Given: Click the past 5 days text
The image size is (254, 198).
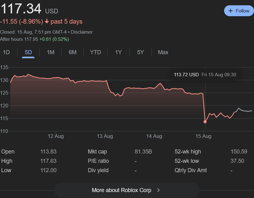Looking at the screenshot, I should [x=67, y=21].
